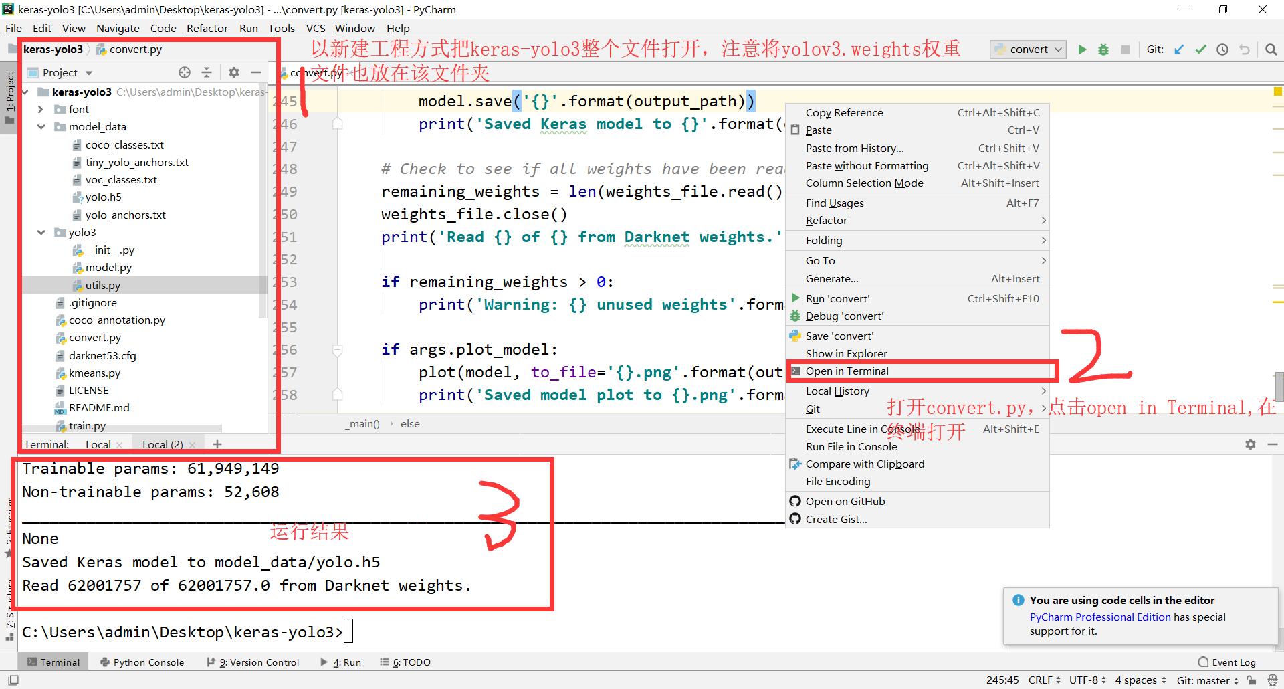Screen dimensions: 1284x689
Task: Open the 6: TODO tool window
Action: pos(405,662)
